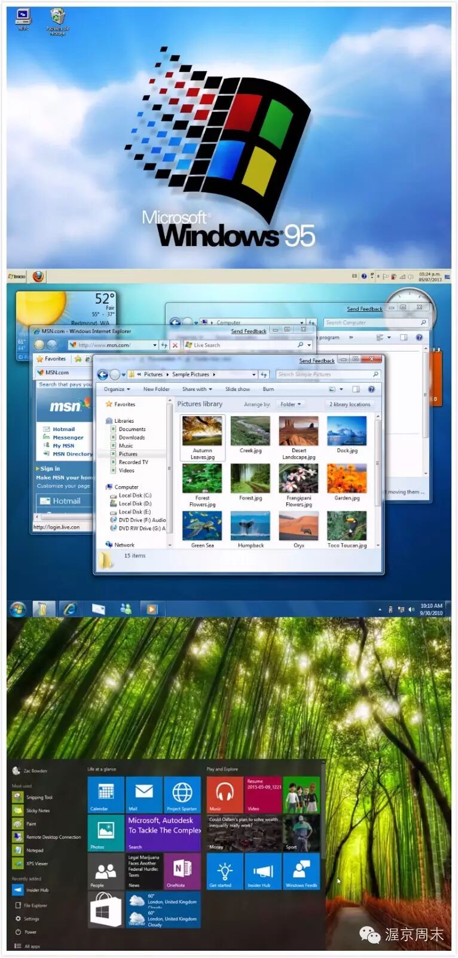Open address history dropdown in Pictures Explorer
The image size is (458, 958).
click(x=254, y=375)
